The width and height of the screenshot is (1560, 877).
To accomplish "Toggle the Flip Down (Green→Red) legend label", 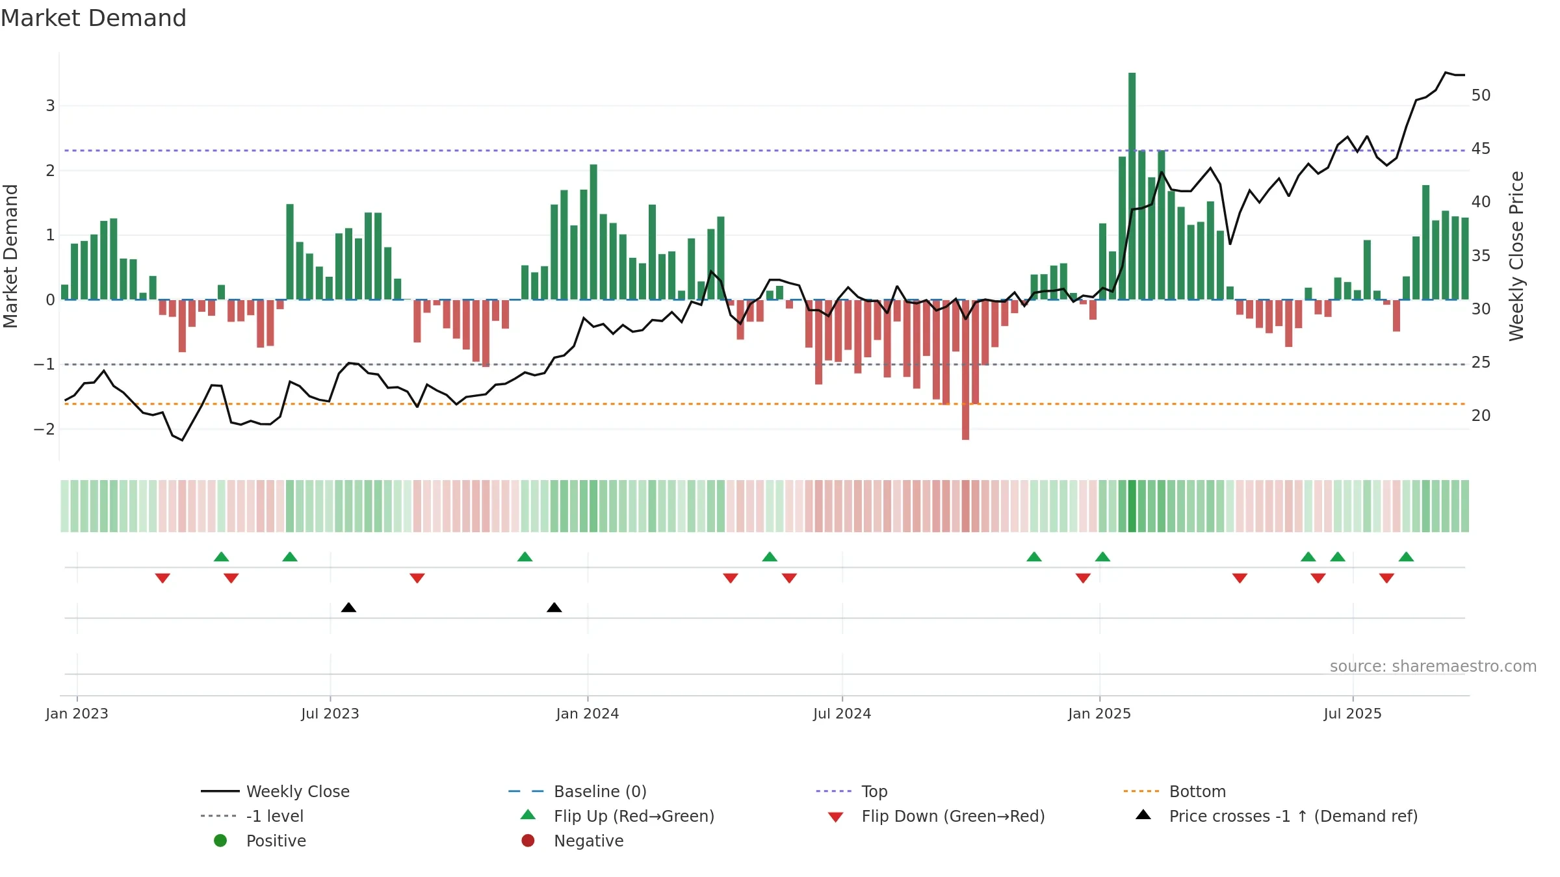I will 954,816.
